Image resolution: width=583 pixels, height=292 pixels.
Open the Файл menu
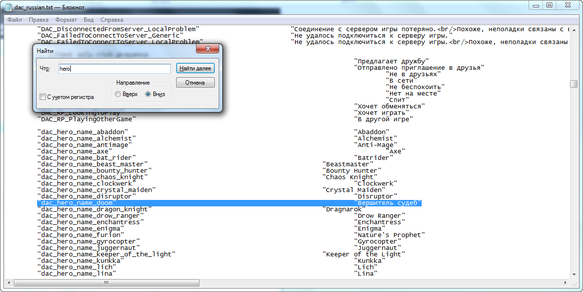(14, 20)
